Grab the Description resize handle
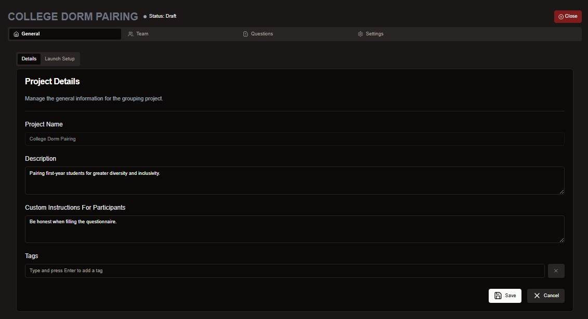 (561, 192)
